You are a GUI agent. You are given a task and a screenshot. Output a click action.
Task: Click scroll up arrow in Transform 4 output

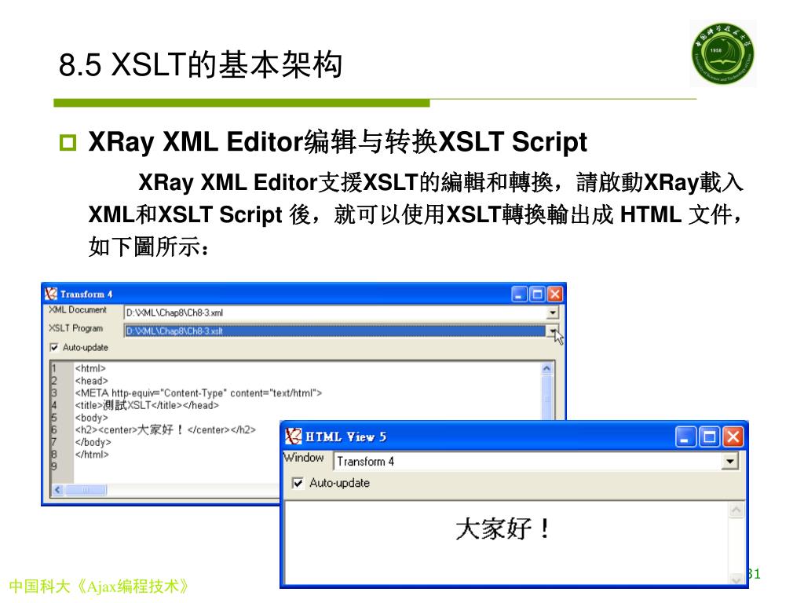pos(546,369)
